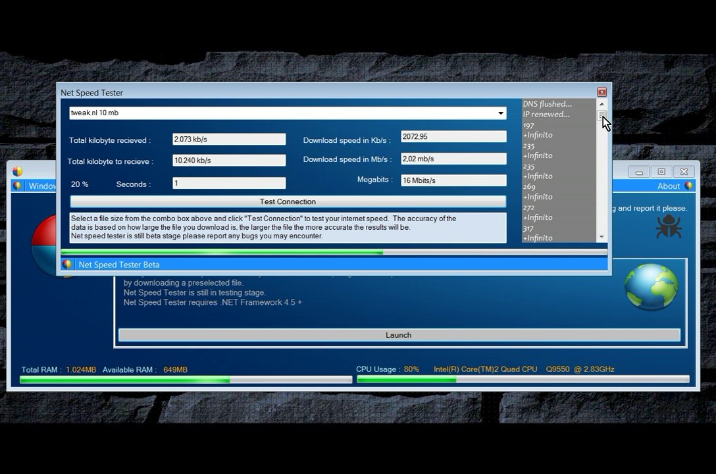The width and height of the screenshot is (716, 474).
Task: Click the Seconds input field
Action: 229,183
